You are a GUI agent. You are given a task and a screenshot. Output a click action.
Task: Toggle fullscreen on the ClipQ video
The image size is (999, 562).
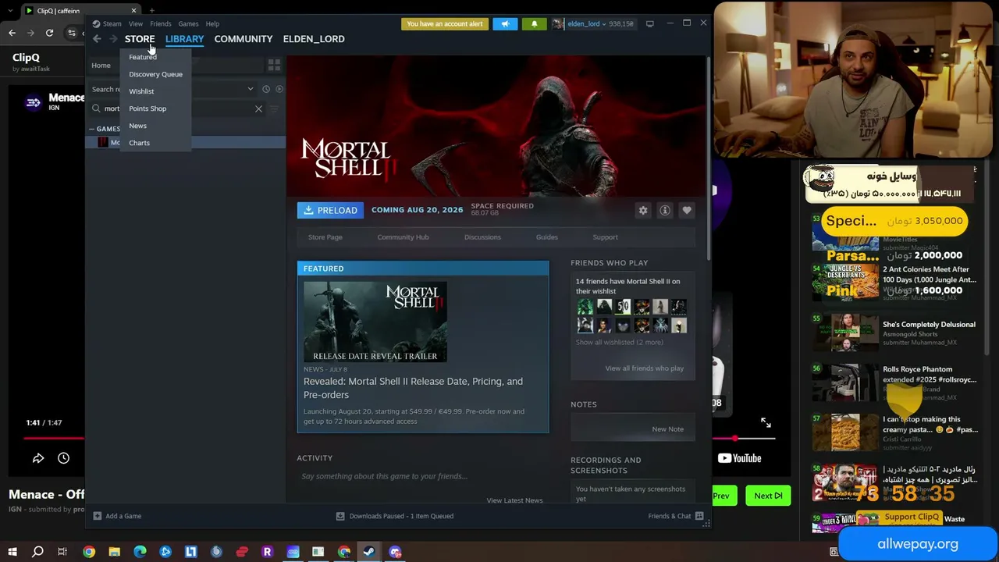[766, 423]
